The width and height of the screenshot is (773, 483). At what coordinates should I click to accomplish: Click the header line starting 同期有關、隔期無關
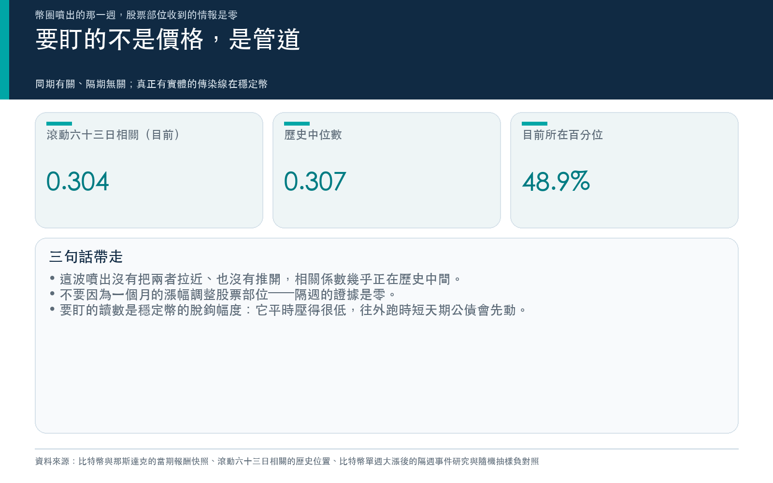[x=151, y=84]
